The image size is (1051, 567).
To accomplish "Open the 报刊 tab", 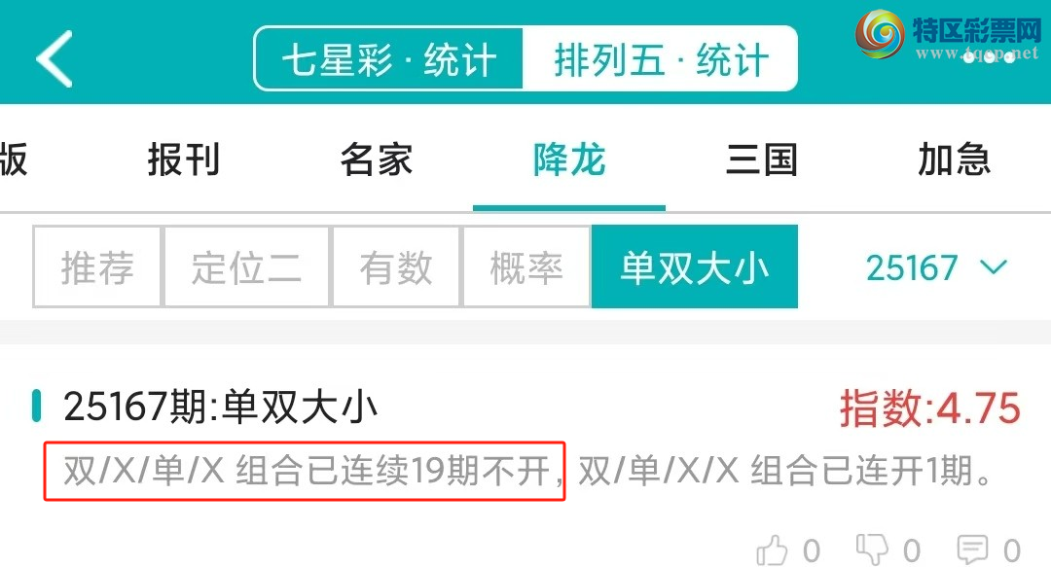I will tap(184, 159).
